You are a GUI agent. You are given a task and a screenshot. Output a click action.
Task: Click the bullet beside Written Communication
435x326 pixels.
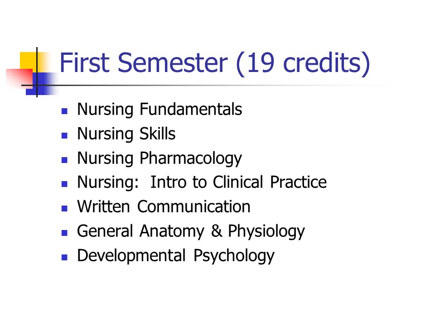coord(64,208)
